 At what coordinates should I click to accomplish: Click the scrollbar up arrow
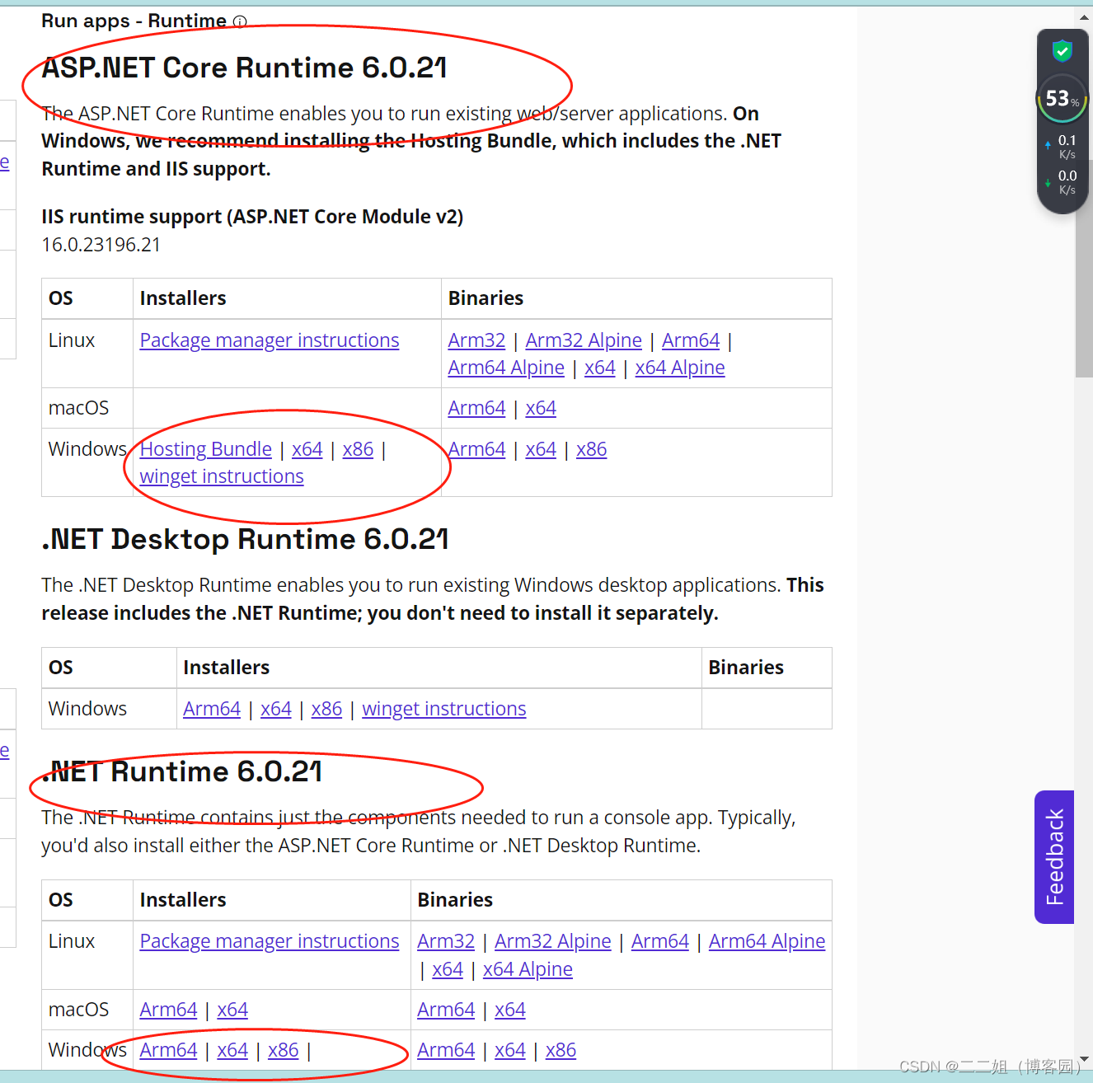1084,16
